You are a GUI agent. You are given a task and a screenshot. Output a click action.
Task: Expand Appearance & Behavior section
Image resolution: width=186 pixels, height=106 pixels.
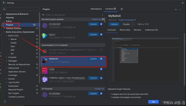click(4, 14)
